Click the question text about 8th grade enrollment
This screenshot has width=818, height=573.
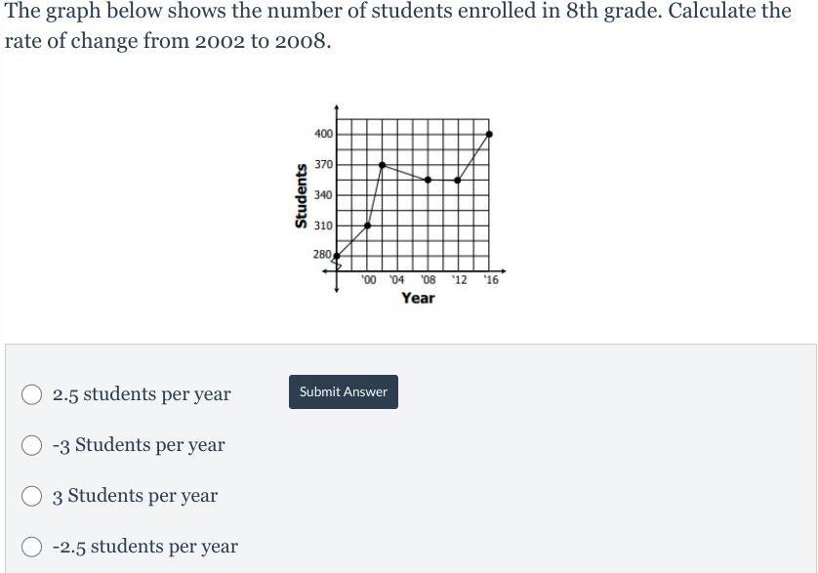[397, 28]
